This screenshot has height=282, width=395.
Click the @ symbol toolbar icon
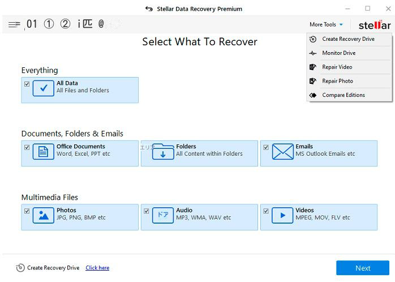[101, 24]
